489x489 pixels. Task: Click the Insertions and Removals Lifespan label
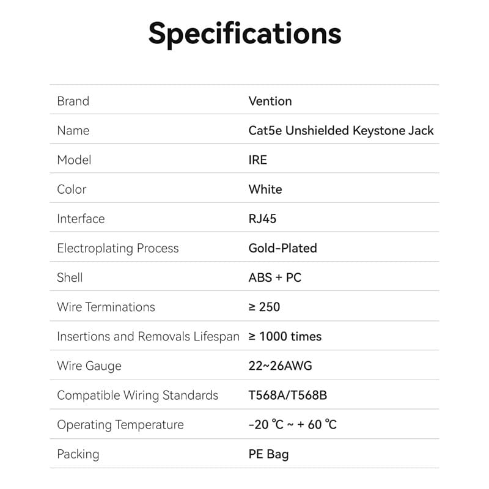(x=148, y=336)
